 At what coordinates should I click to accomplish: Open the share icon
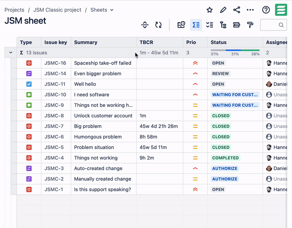[237, 10]
